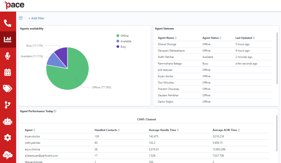Click handled contacts value 139
Image resolution: width=281 pixels, height=163 pixels.
click(97, 136)
